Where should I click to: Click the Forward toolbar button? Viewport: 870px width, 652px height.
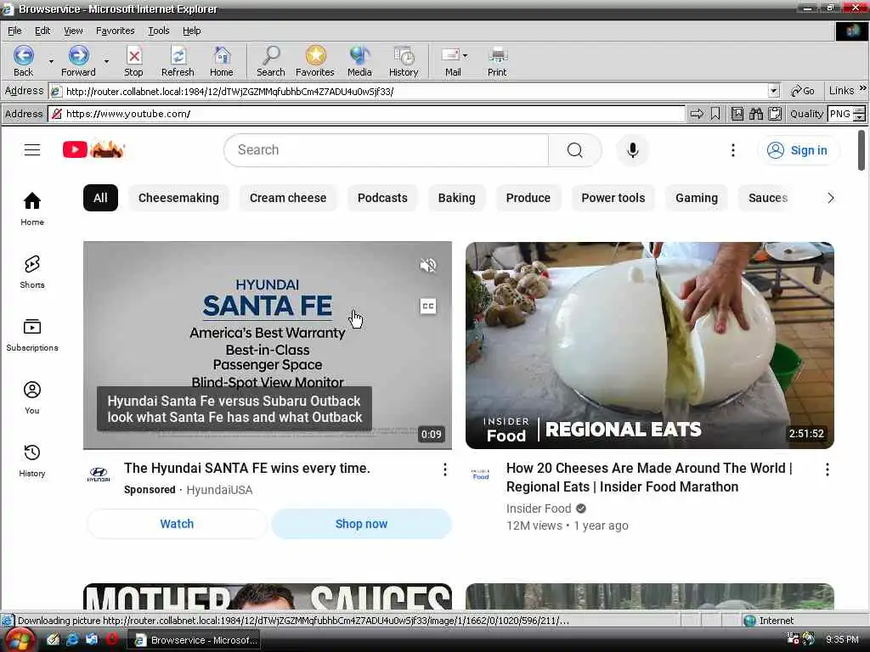point(78,61)
